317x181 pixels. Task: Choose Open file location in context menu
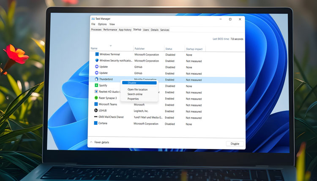(137, 89)
